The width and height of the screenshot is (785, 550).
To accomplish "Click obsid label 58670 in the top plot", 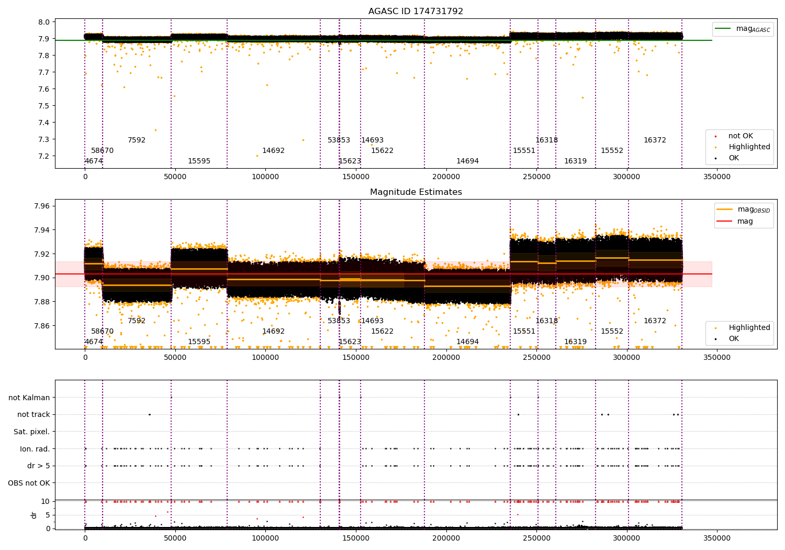I will (x=102, y=151).
